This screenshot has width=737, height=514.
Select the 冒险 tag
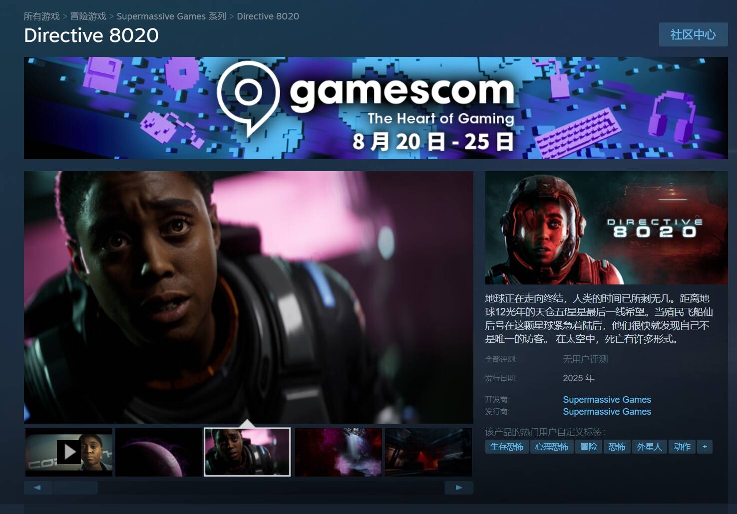pos(589,447)
